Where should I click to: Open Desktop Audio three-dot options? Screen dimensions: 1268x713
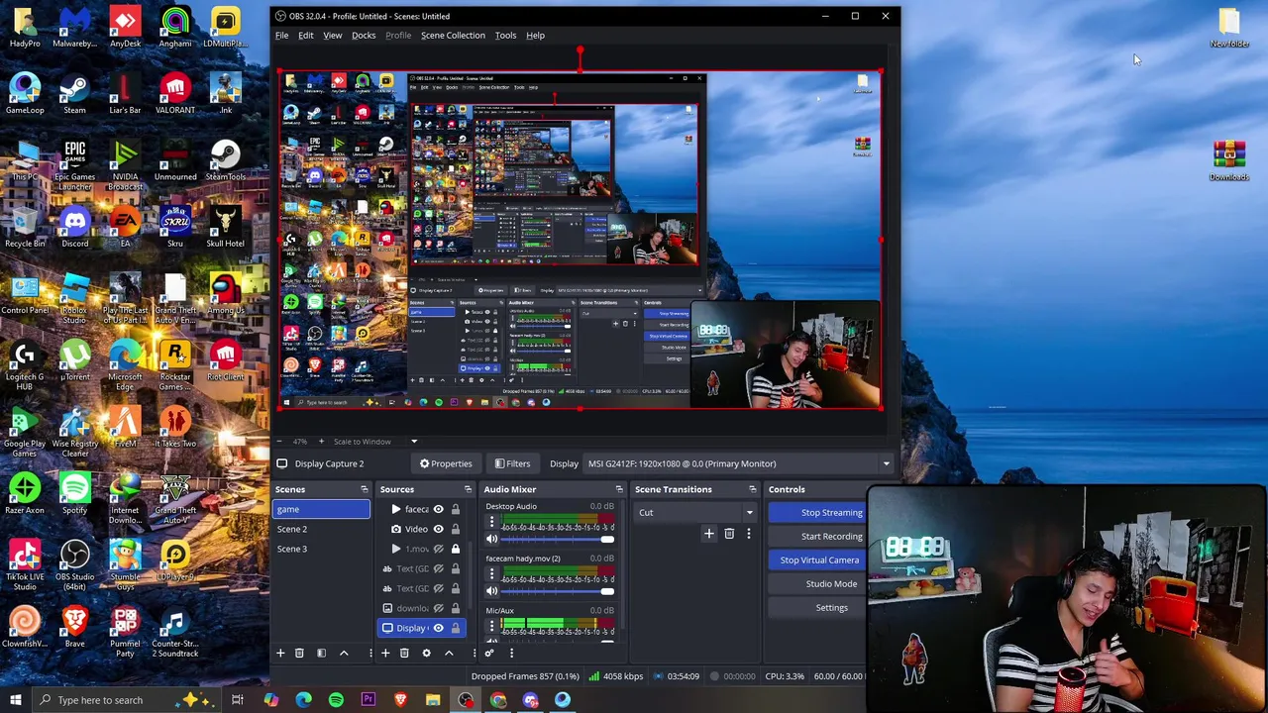(491, 522)
